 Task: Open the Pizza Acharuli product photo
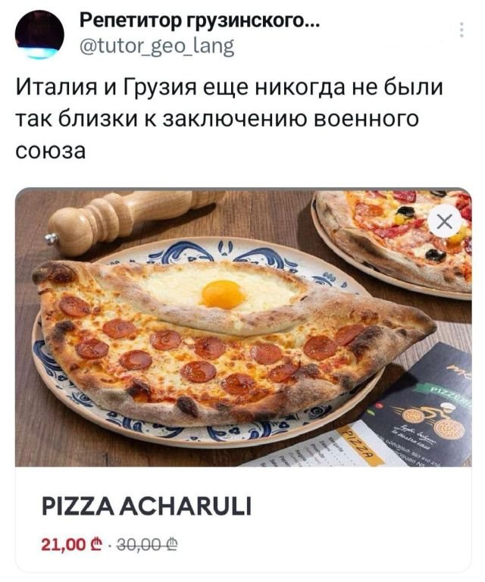[x=243, y=327]
